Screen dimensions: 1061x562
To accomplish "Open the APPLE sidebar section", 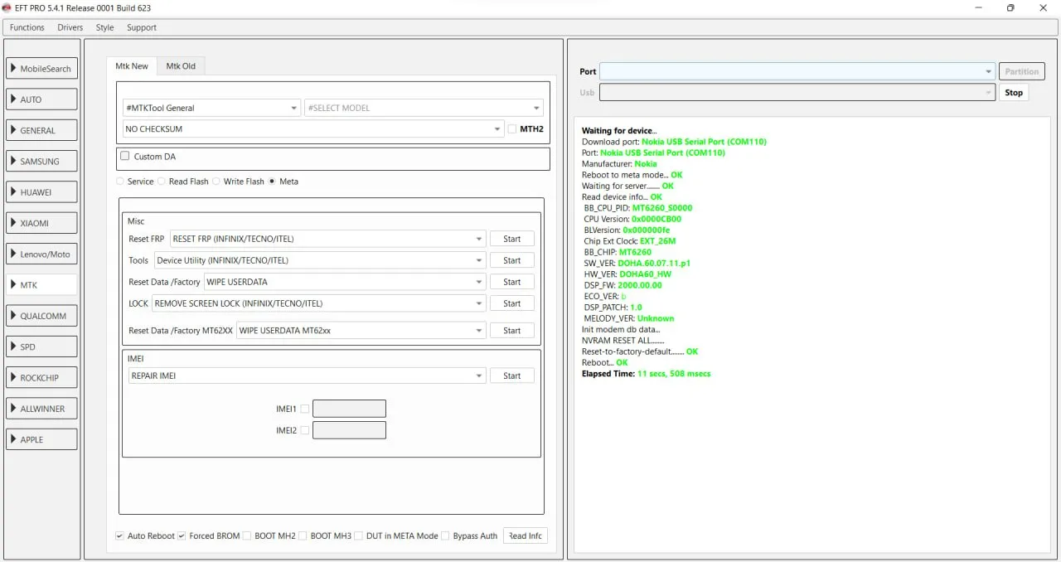I will click(x=42, y=439).
